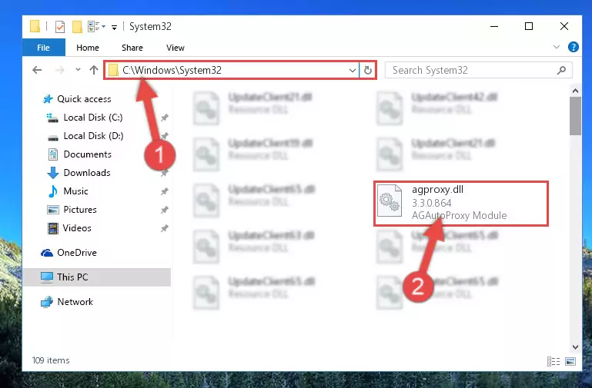Screen dimensions: 592x388
Task: Switch to the View ribbon tab
Action: click(176, 48)
